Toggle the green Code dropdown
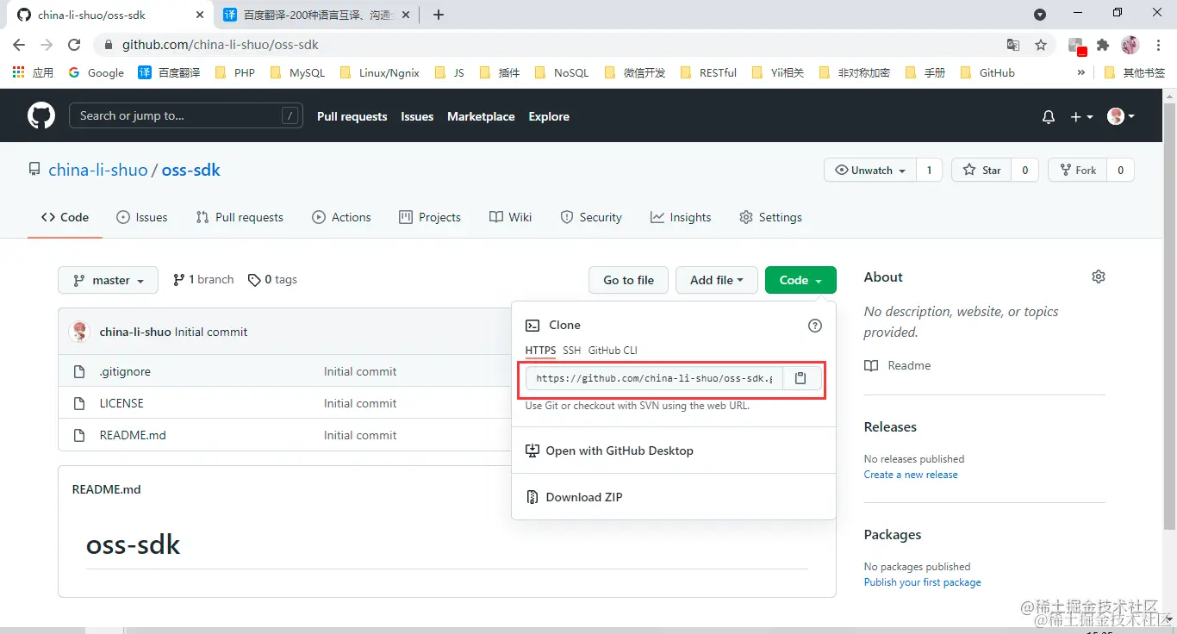1177x634 pixels. click(800, 280)
